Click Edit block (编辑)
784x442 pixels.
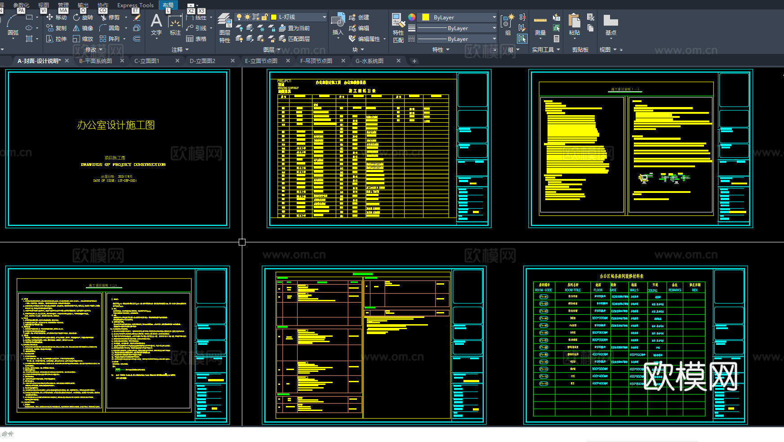[359, 28]
